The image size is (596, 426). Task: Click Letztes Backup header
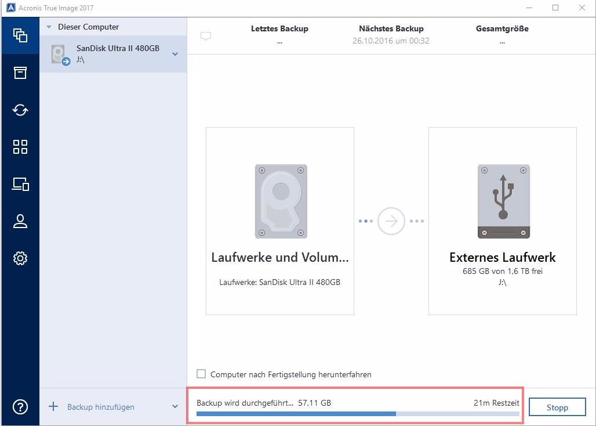(279, 28)
